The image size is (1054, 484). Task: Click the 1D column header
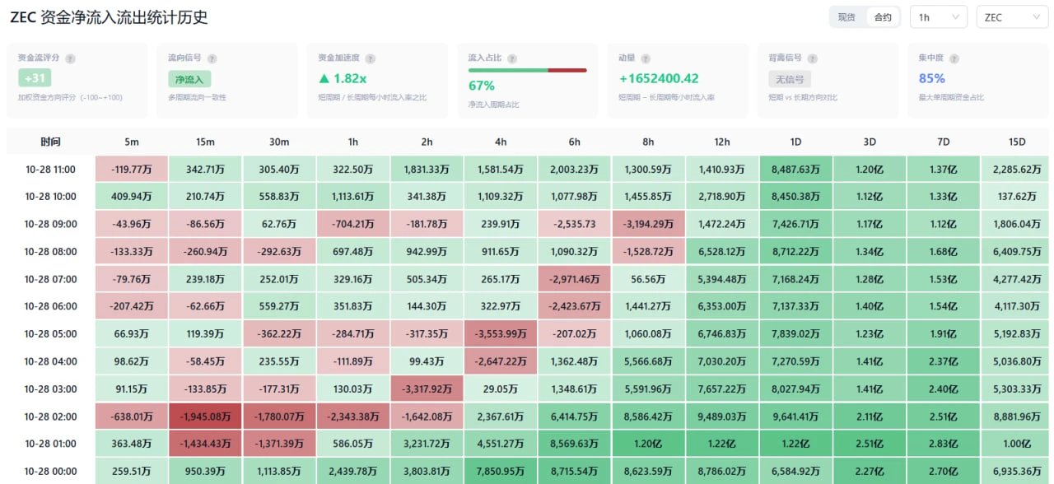coord(795,142)
